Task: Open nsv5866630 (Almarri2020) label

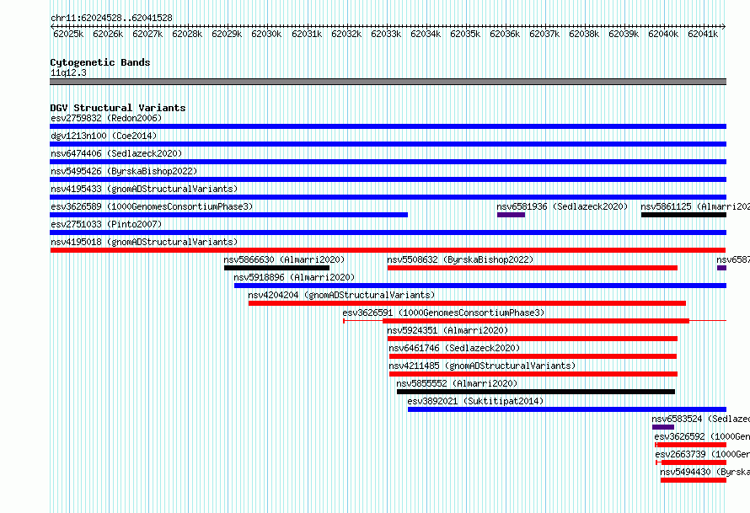Action: tap(284, 259)
